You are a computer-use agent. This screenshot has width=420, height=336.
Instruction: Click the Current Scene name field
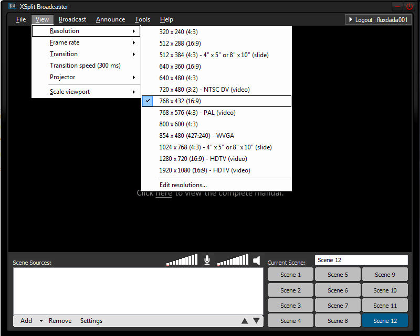click(x=361, y=259)
